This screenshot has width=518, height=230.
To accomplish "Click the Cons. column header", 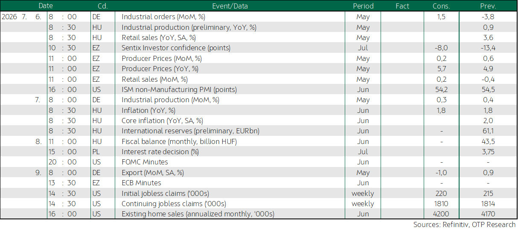I will (441, 6).
